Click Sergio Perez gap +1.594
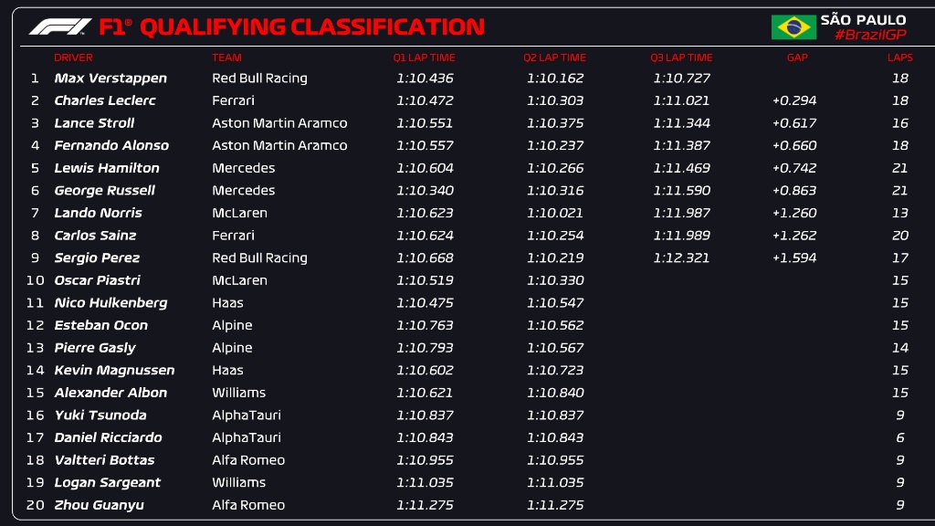Screen dimensions: 935x526 click(794, 258)
